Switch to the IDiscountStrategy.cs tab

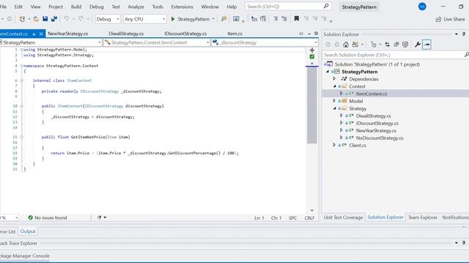click(x=185, y=34)
